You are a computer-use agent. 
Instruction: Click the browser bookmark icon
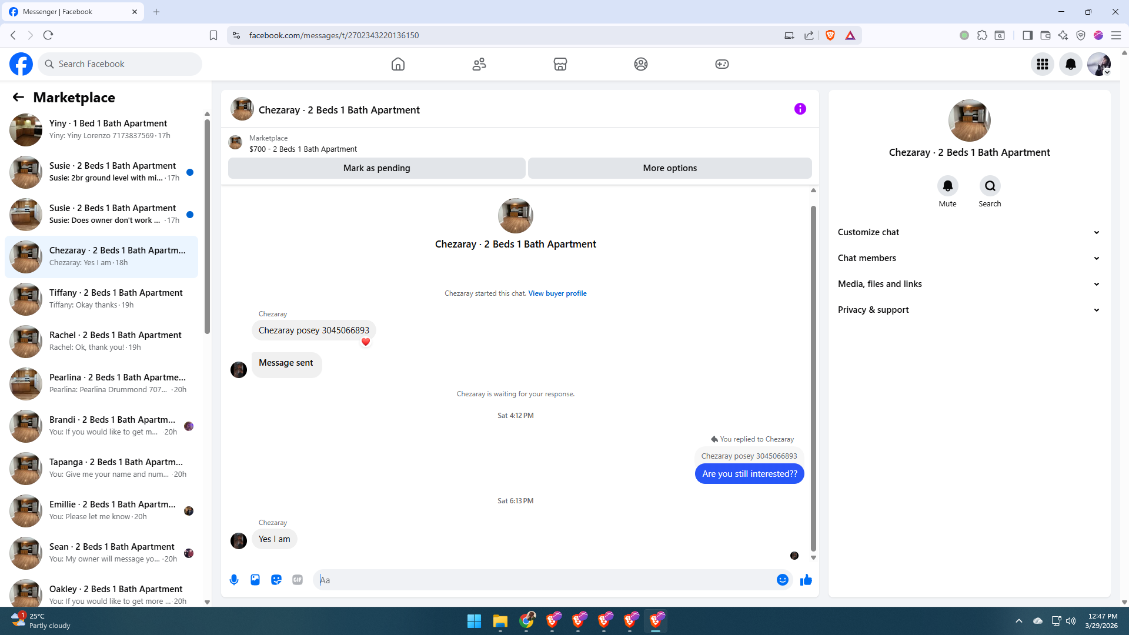pos(213,35)
